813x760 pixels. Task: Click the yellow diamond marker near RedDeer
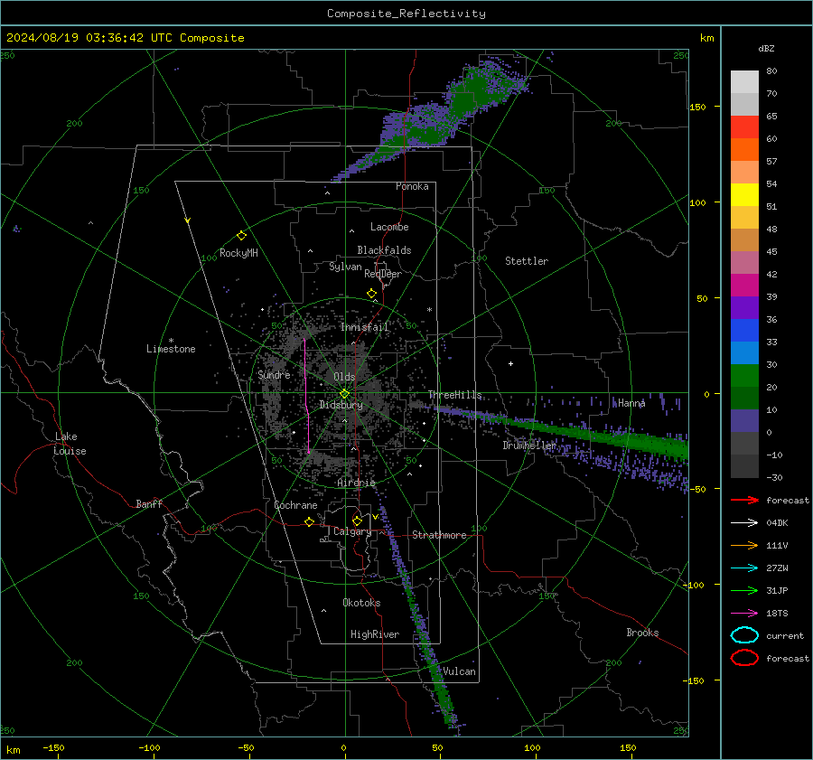click(371, 294)
